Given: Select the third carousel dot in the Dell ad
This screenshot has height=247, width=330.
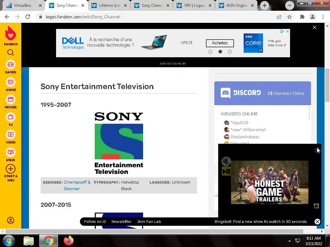Looking at the screenshot, I should click(230, 52).
